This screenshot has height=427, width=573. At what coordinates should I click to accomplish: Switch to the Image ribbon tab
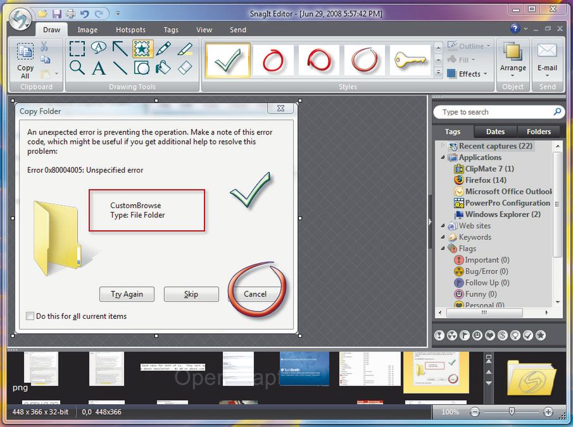(87, 30)
